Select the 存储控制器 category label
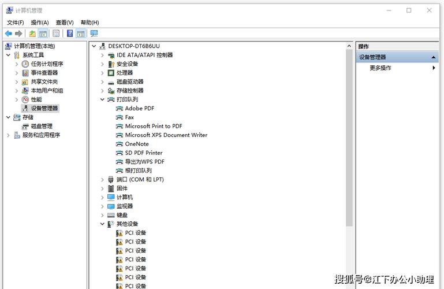This screenshot has height=289, width=444. click(130, 91)
